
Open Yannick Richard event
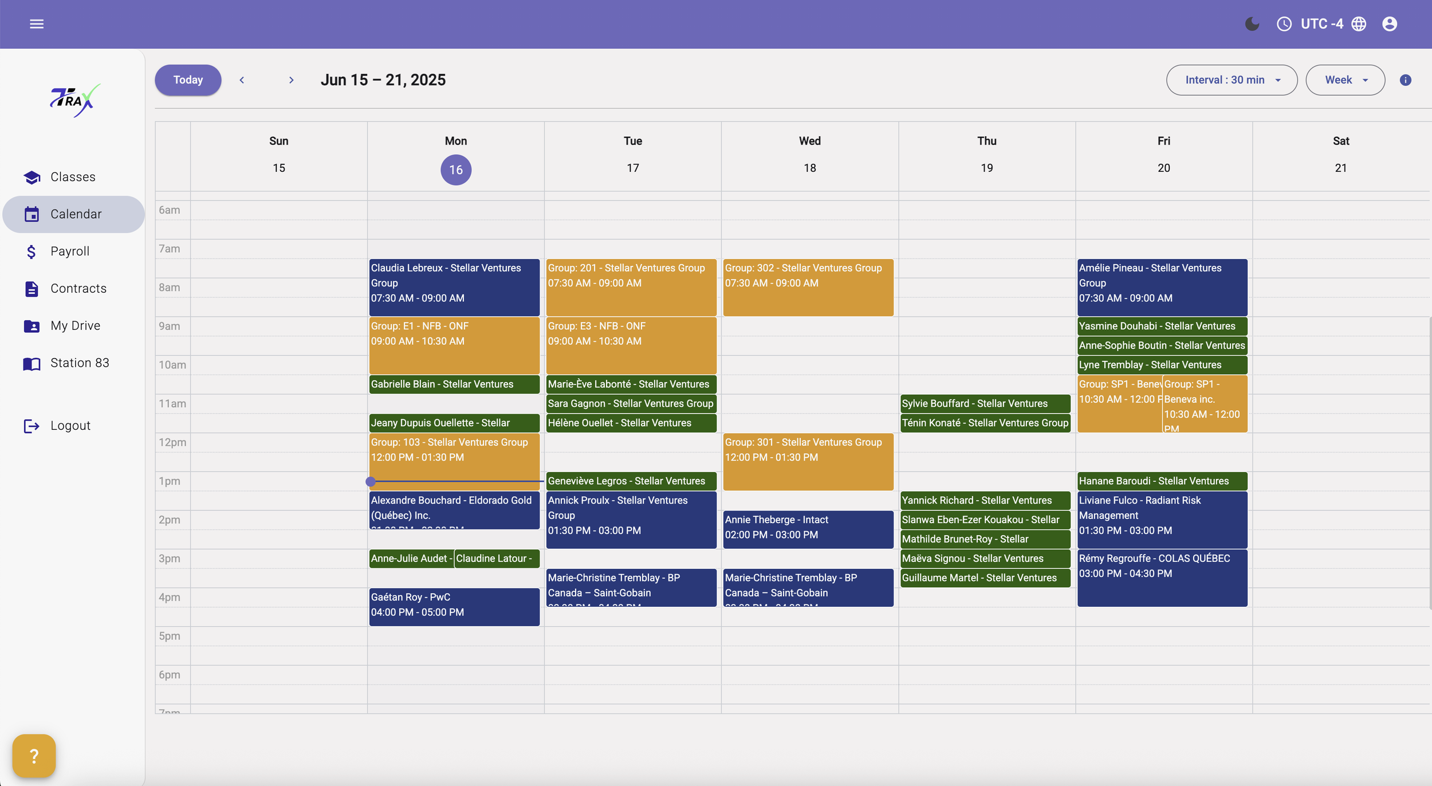(x=985, y=501)
